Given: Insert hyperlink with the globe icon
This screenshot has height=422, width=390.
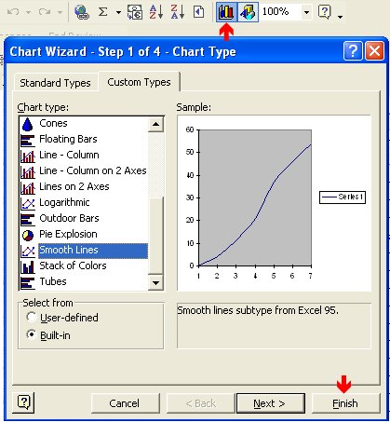Looking at the screenshot, I should (x=82, y=12).
